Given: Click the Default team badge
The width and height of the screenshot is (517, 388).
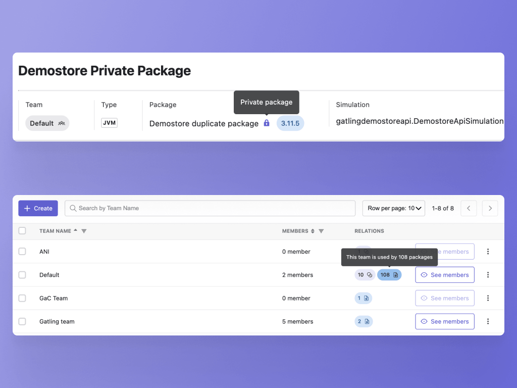Looking at the screenshot, I should (x=47, y=123).
